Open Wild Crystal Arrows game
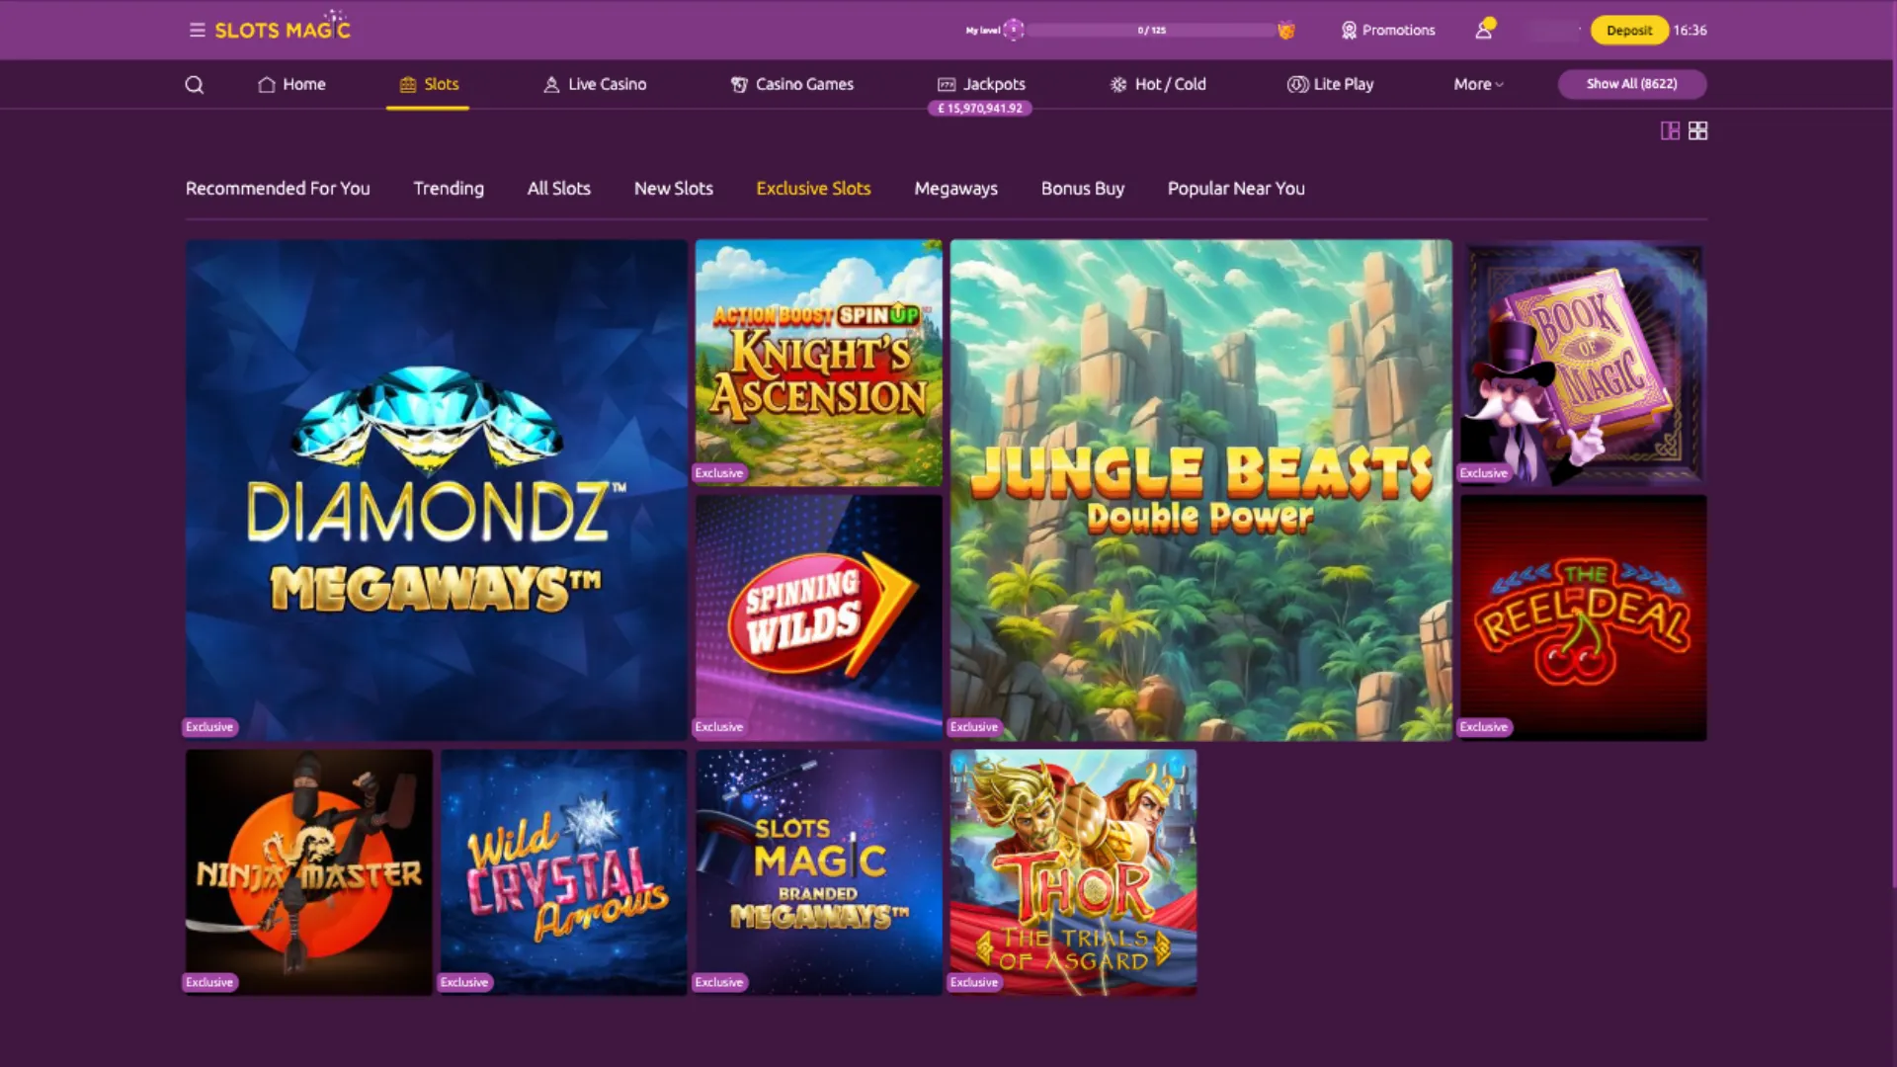 [564, 872]
